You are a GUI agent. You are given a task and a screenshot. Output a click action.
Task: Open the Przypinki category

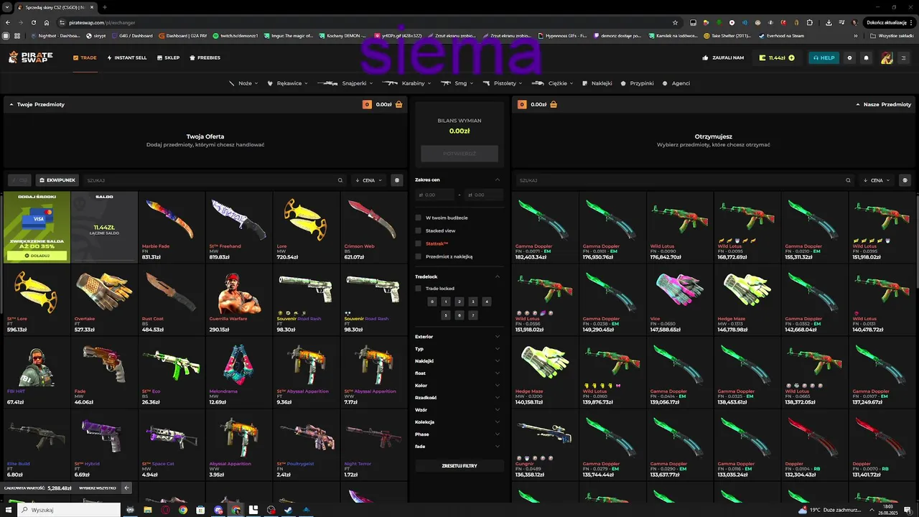click(637, 83)
